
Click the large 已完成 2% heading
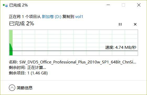point(21,23)
